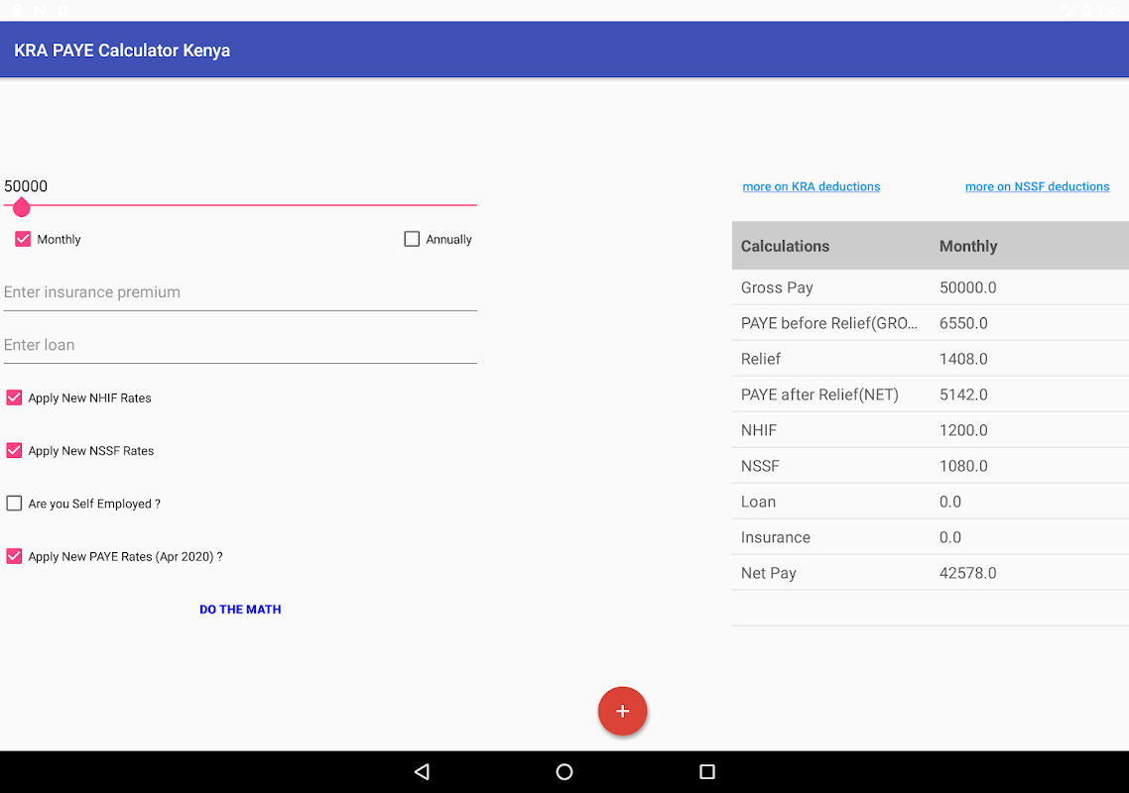Select the Relief value 1408.0

[x=963, y=359]
